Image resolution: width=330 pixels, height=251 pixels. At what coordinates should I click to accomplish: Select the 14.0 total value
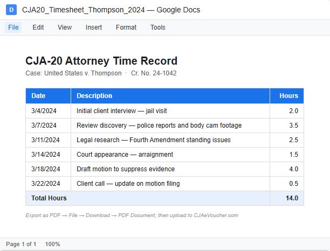pyautogui.click(x=287, y=198)
